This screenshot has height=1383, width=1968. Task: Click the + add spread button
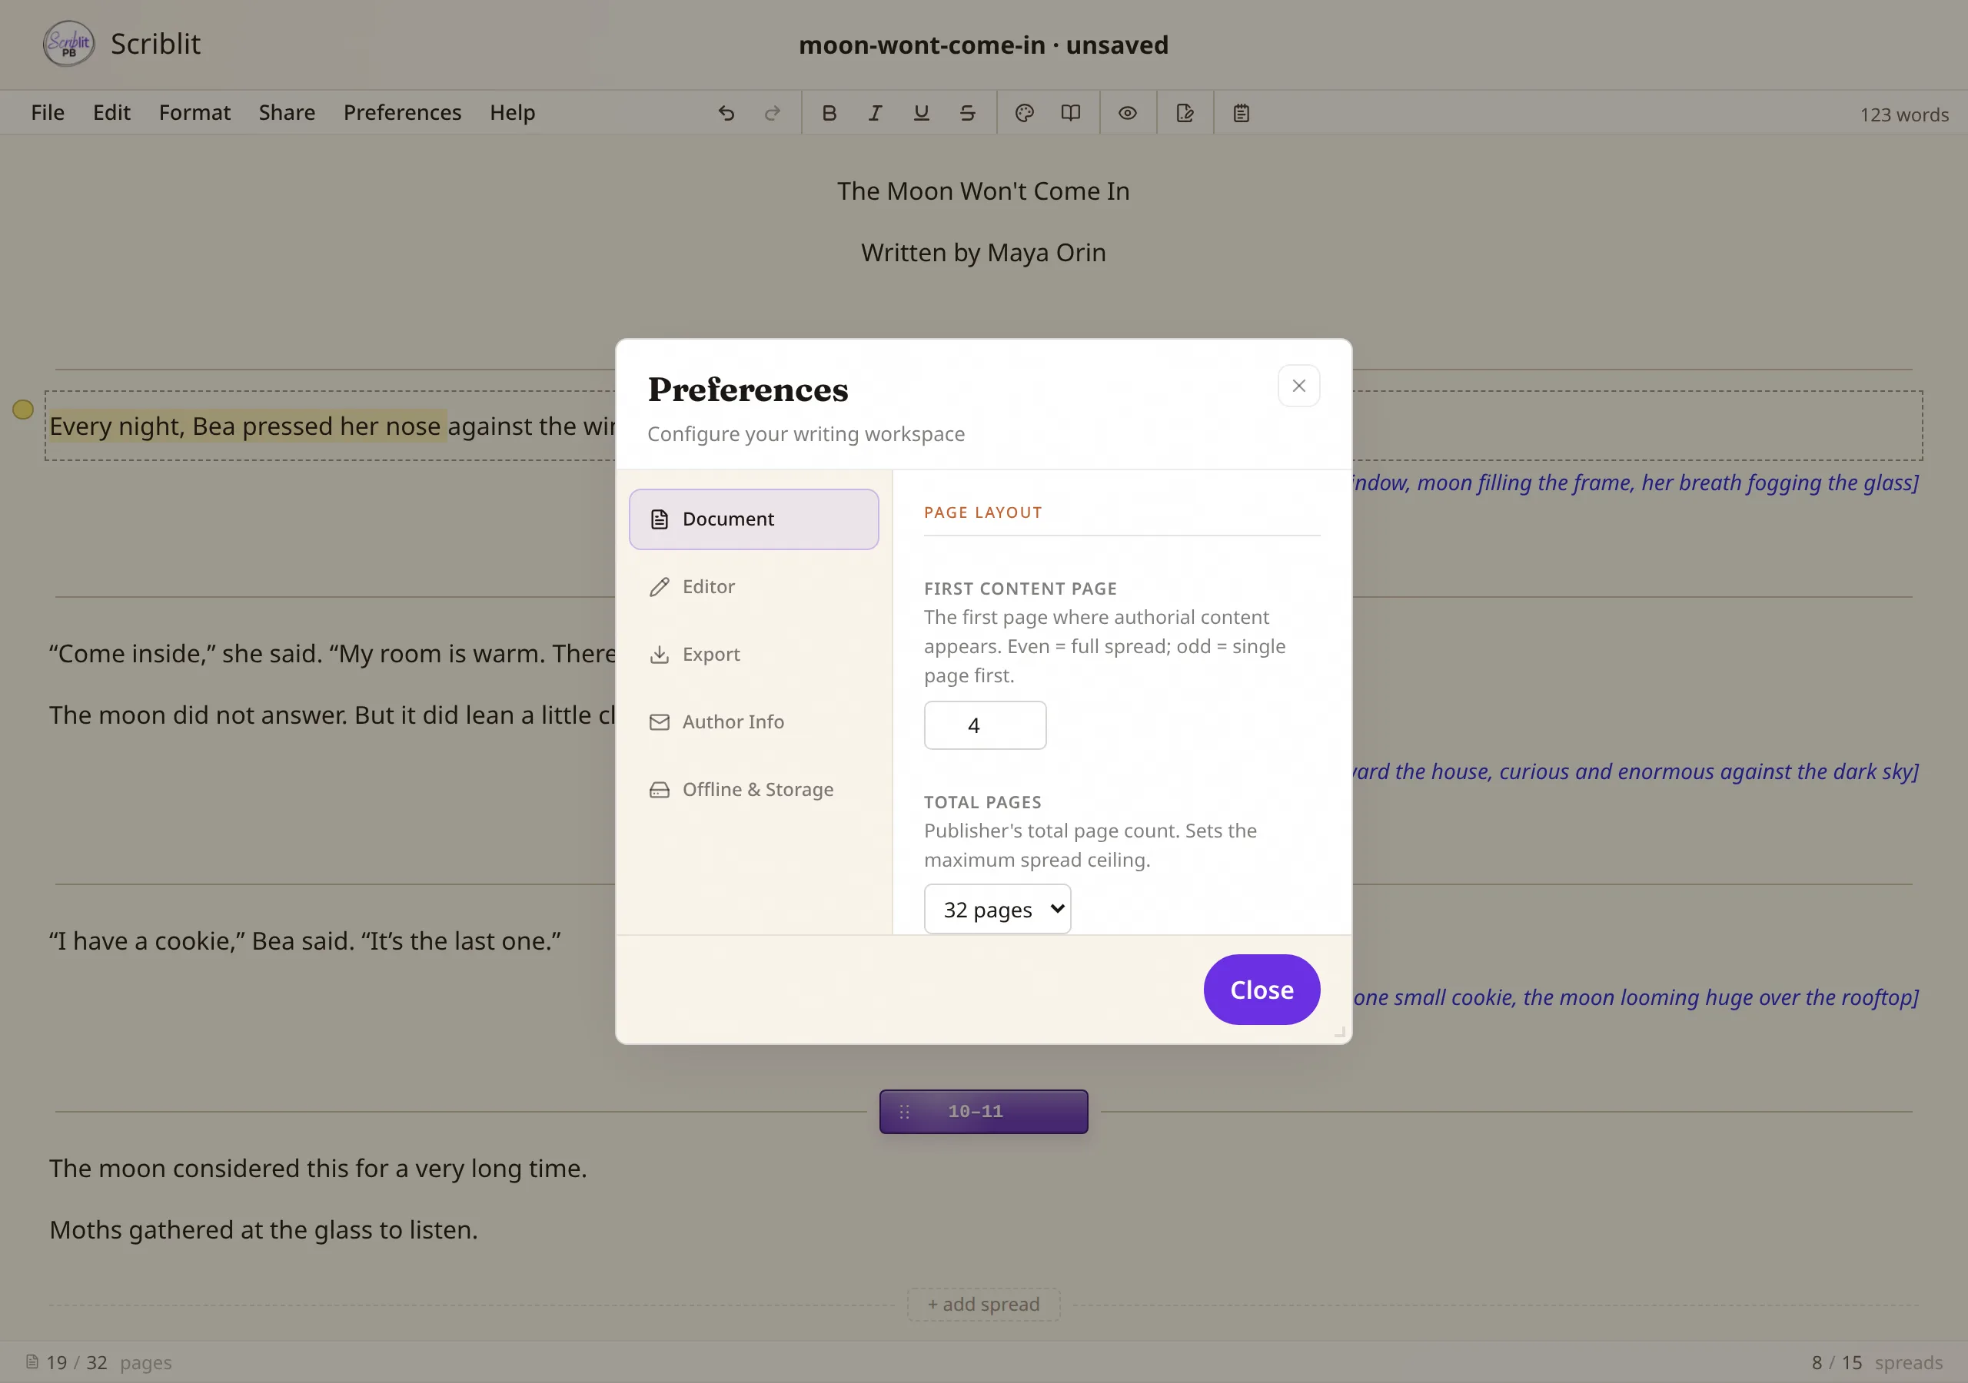[983, 1304]
